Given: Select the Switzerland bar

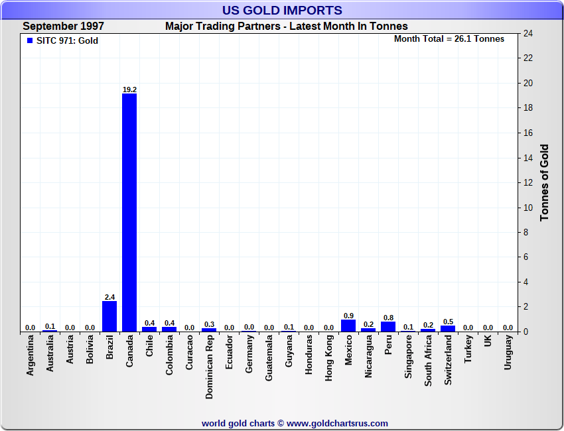Looking at the screenshot, I should 448,328.
